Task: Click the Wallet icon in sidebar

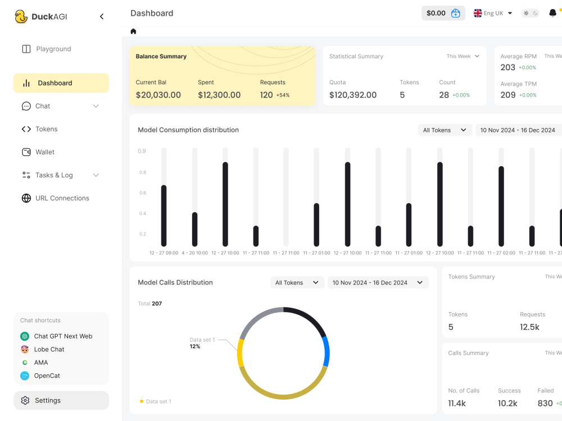Action: pyautogui.click(x=26, y=152)
